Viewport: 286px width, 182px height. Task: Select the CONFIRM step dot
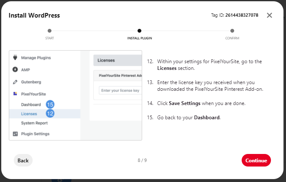232,31
